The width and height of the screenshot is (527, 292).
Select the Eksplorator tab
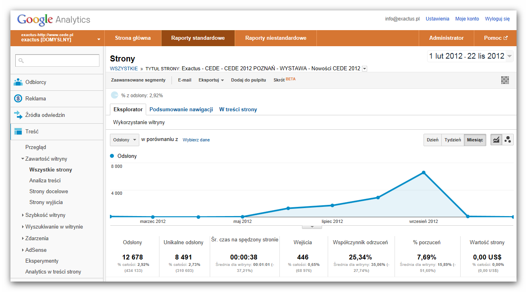point(128,109)
